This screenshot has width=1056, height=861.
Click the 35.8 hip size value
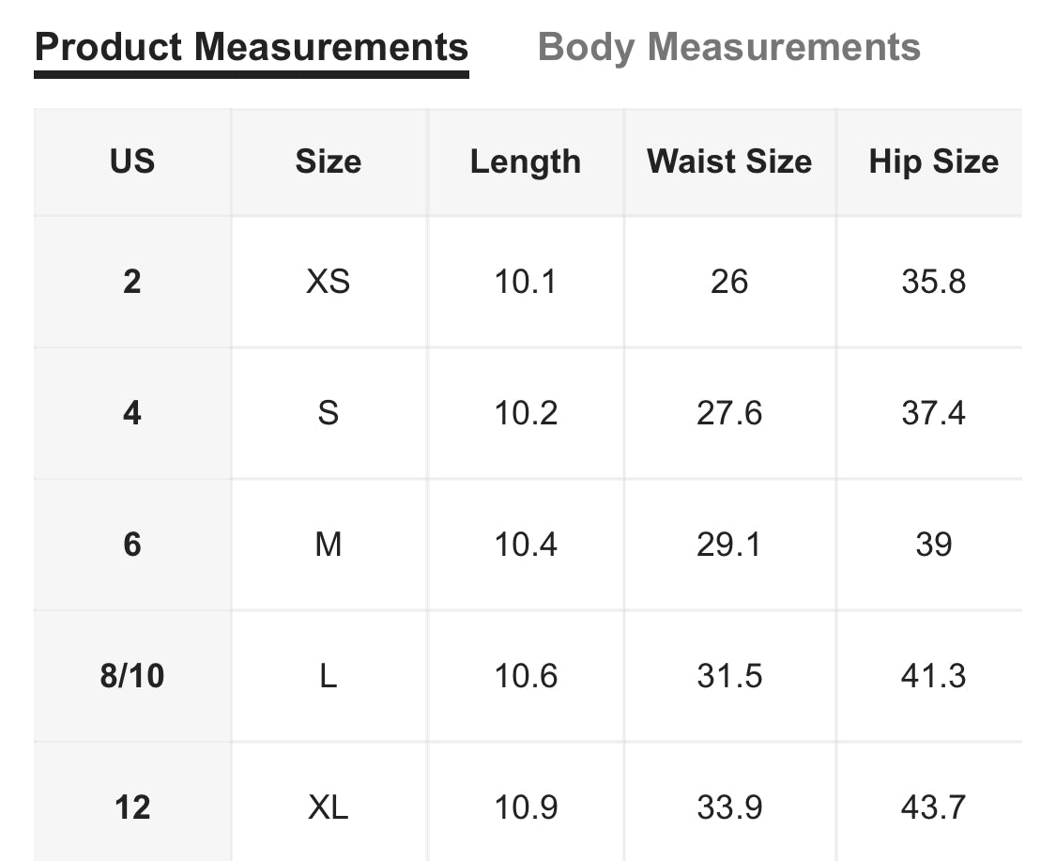click(x=933, y=282)
